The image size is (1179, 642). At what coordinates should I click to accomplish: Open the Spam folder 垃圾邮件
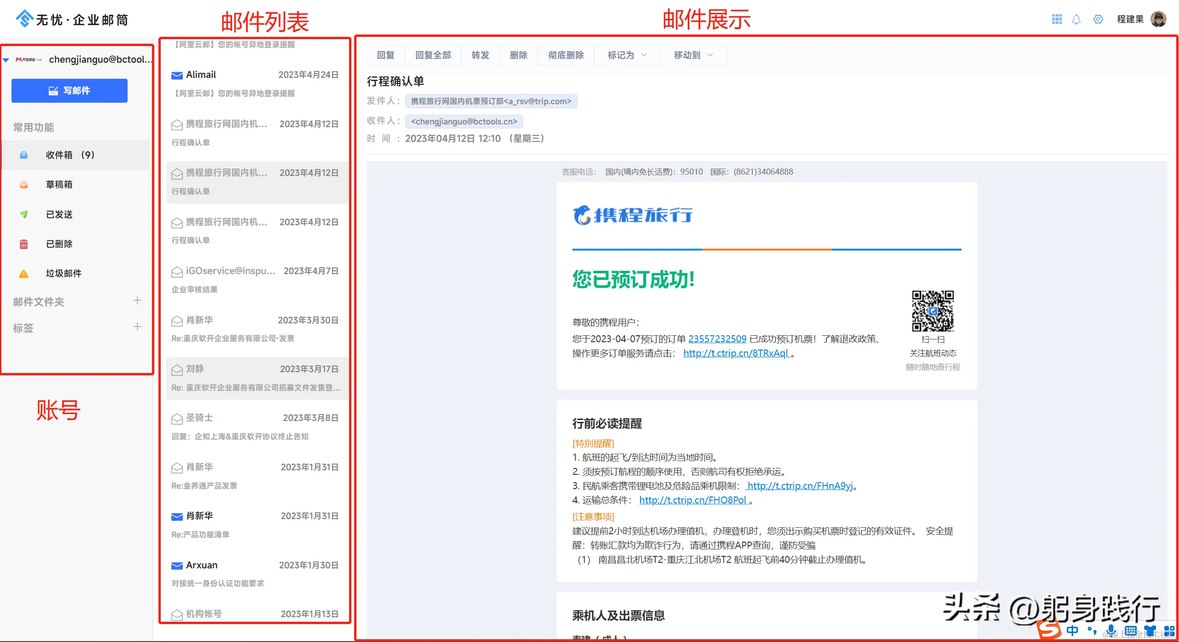[64, 274]
